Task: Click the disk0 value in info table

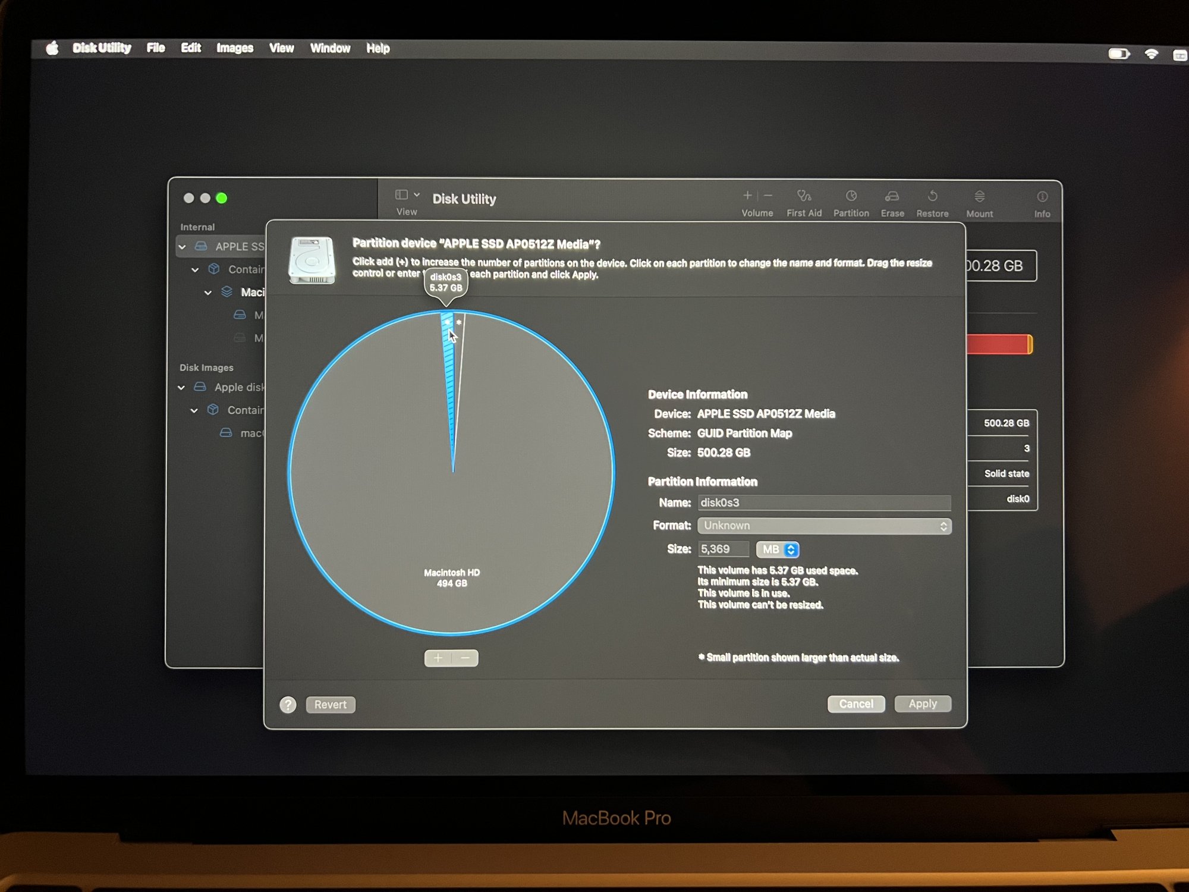Action: pos(1018,499)
